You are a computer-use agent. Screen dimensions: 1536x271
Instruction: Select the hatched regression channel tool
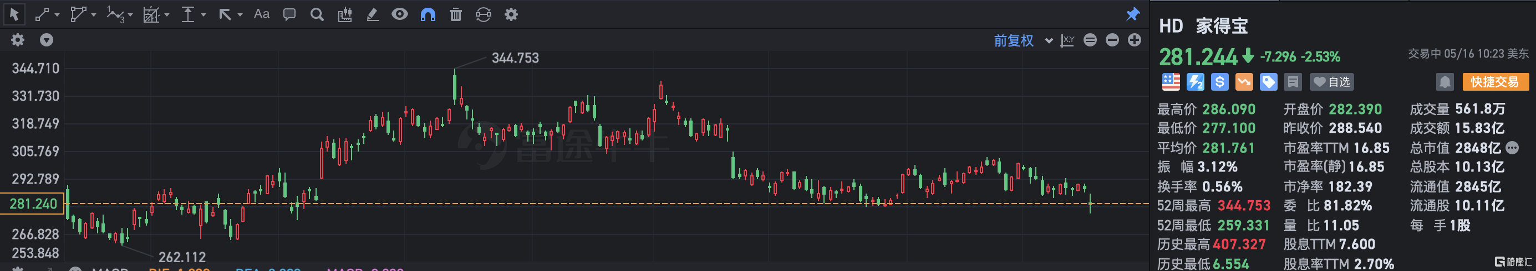pyautogui.click(x=151, y=14)
